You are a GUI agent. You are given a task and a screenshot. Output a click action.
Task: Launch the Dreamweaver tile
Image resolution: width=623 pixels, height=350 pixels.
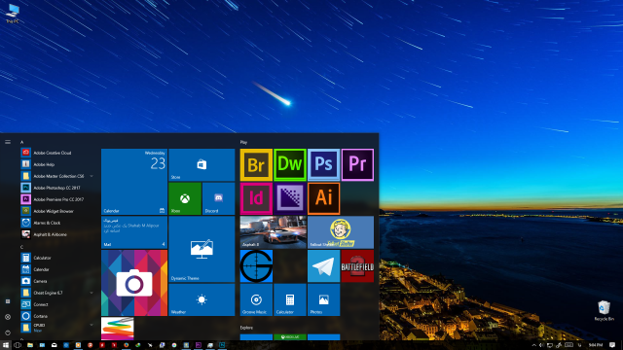pyautogui.click(x=290, y=164)
